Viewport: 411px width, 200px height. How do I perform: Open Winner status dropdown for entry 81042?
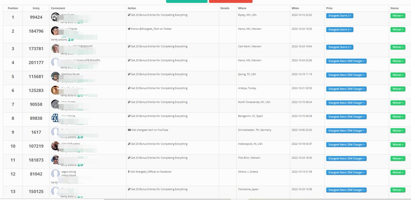pos(398,172)
